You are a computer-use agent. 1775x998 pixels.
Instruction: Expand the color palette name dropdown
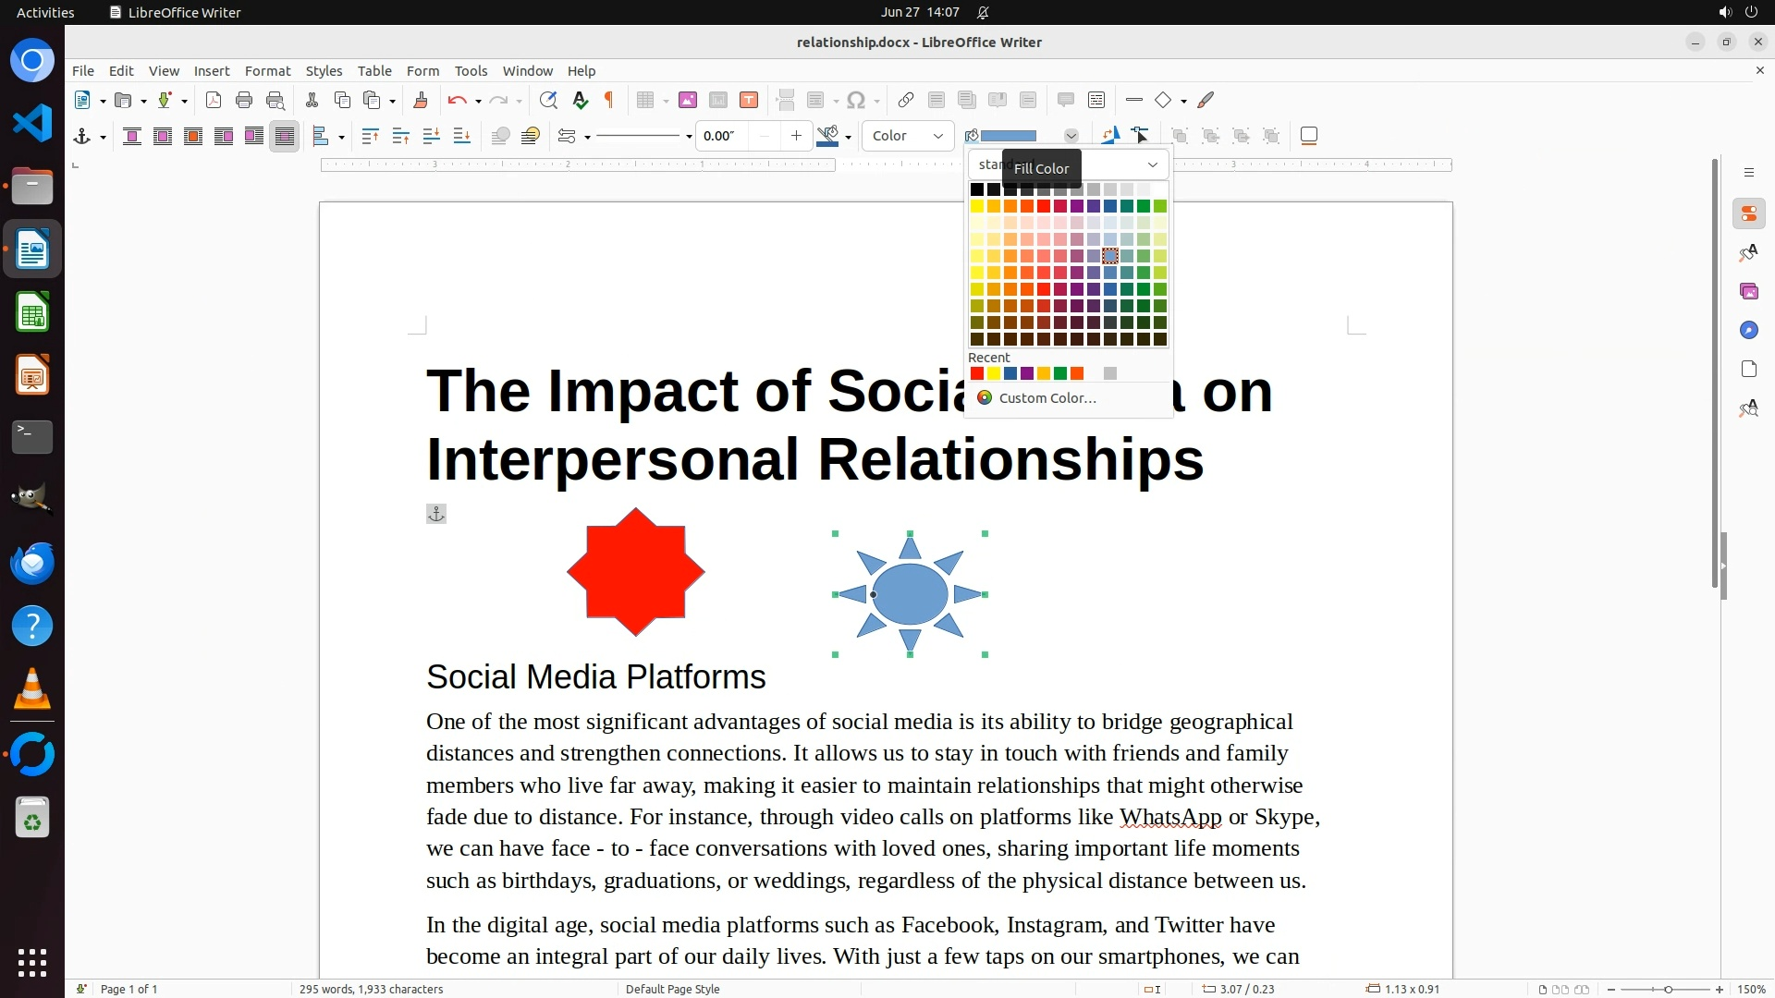pos(1152,164)
